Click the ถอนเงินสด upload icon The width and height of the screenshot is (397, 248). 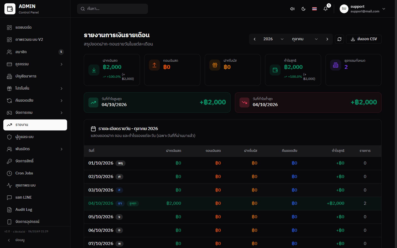(x=154, y=65)
